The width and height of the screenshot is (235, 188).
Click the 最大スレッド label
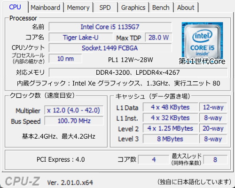(x=187, y=156)
